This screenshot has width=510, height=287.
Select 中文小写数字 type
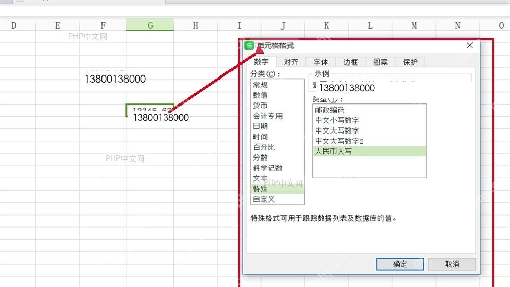pyautogui.click(x=369, y=120)
